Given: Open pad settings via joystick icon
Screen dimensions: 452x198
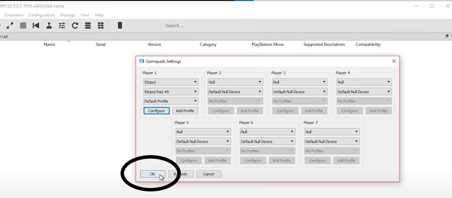Looking at the screenshot, I should 49,26.
